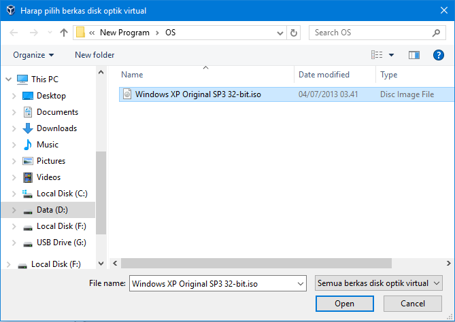Open Music in navigation pane
455x322 pixels.
click(48, 145)
